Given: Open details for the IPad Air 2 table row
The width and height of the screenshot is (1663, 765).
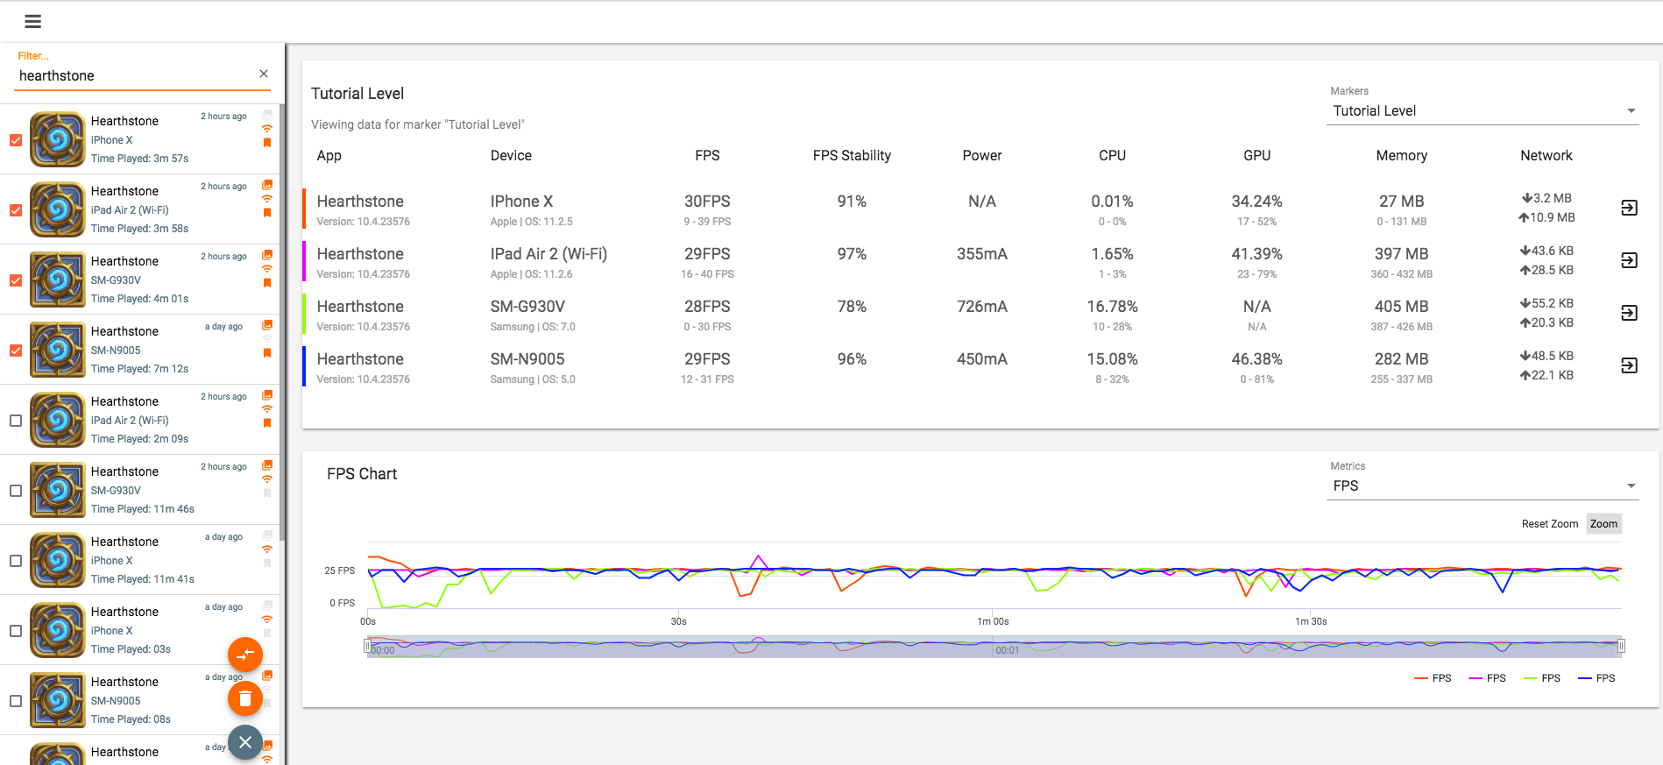Looking at the screenshot, I should point(1629,260).
